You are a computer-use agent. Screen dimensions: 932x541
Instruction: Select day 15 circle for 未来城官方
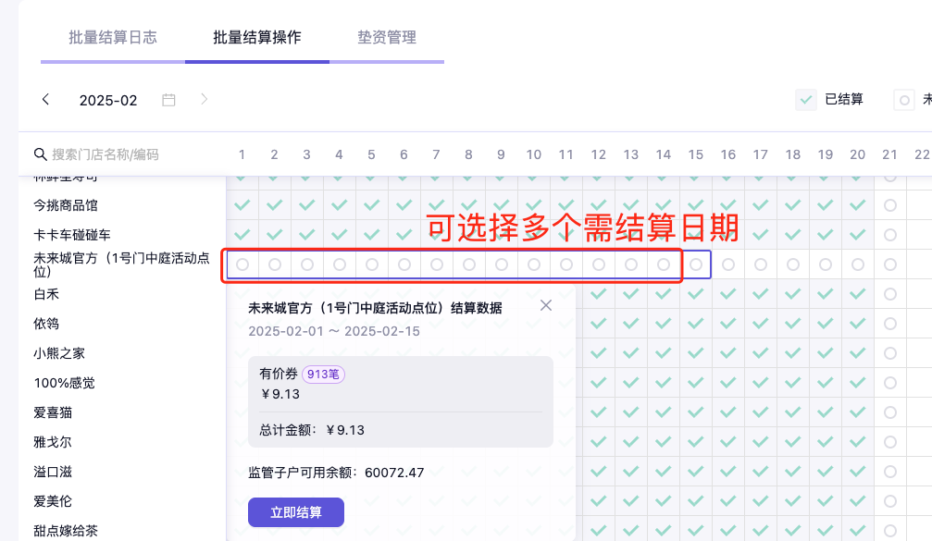coord(696,264)
